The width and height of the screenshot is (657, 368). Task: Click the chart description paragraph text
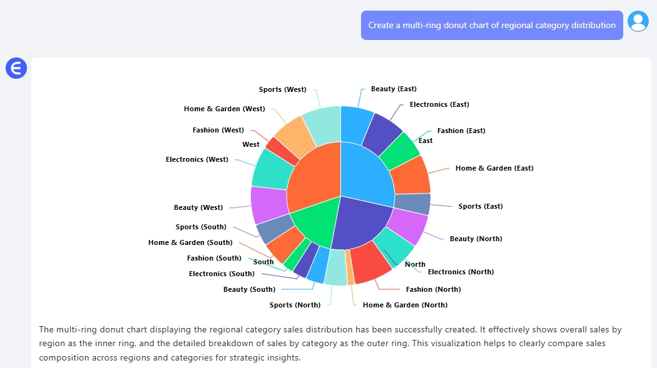click(332, 344)
